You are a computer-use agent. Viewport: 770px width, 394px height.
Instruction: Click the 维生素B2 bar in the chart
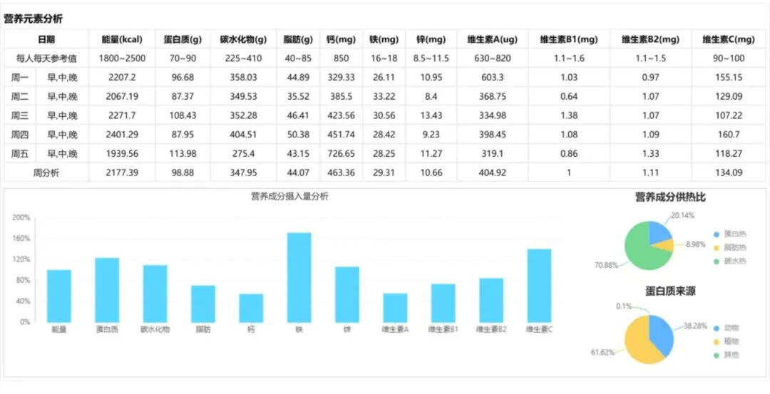click(x=491, y=300)
